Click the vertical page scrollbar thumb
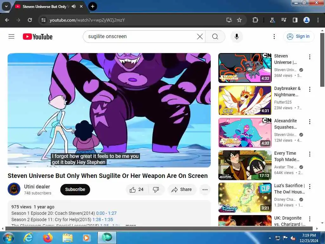325x244 pixels. point(322,60)
